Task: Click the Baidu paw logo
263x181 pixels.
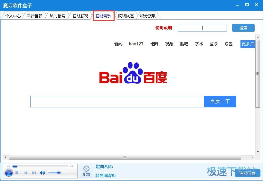Action: pyautogui.click(x=133, y=73)
